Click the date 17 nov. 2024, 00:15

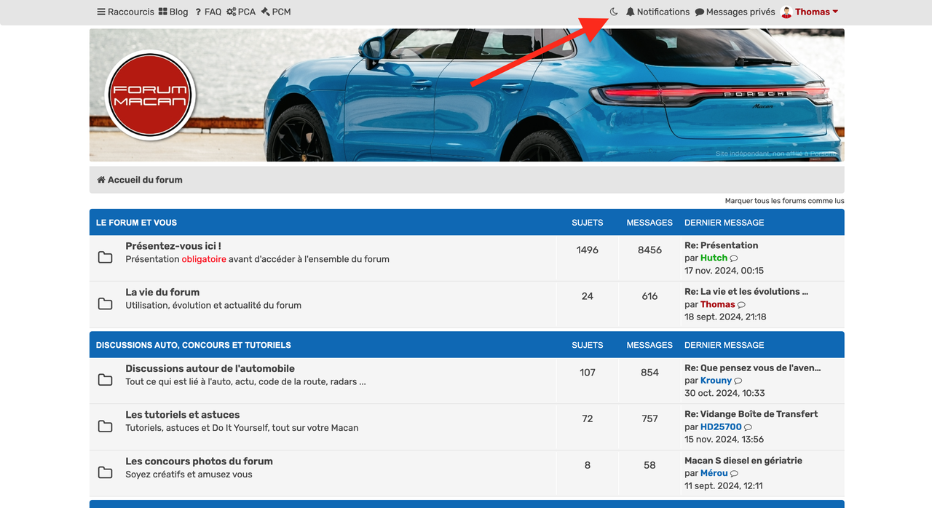click(x=724, y=271)
